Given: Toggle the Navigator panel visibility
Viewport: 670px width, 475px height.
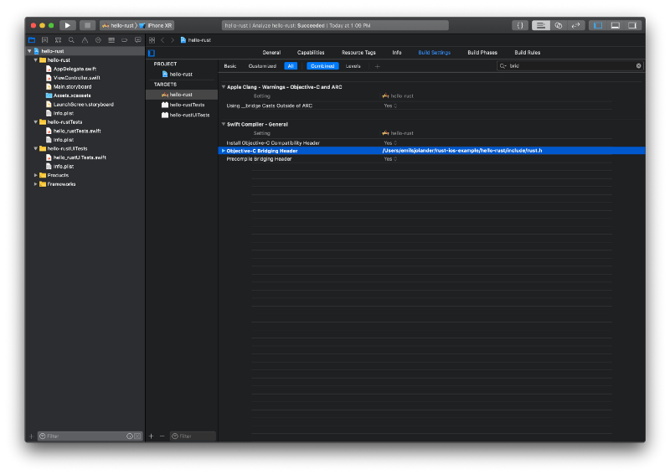Looking at the screenshot, I should tap(598, 25).
